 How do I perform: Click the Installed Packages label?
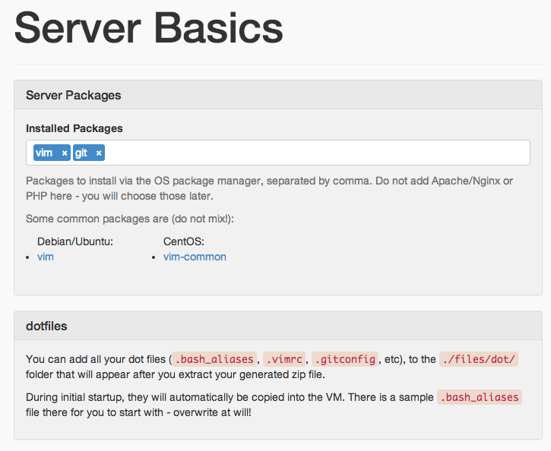coord(74,128)
